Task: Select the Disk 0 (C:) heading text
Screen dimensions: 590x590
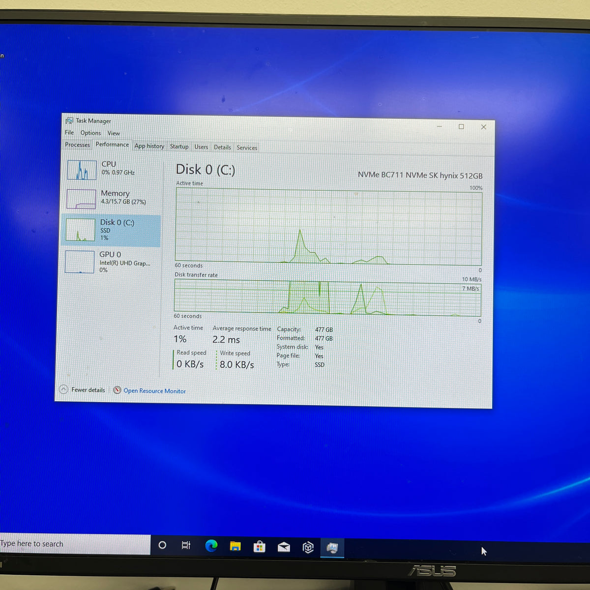Action: click(x=206, y=170)
